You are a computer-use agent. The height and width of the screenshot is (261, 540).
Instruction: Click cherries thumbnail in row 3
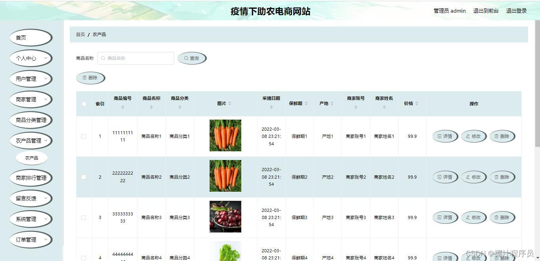pos(225,217)
